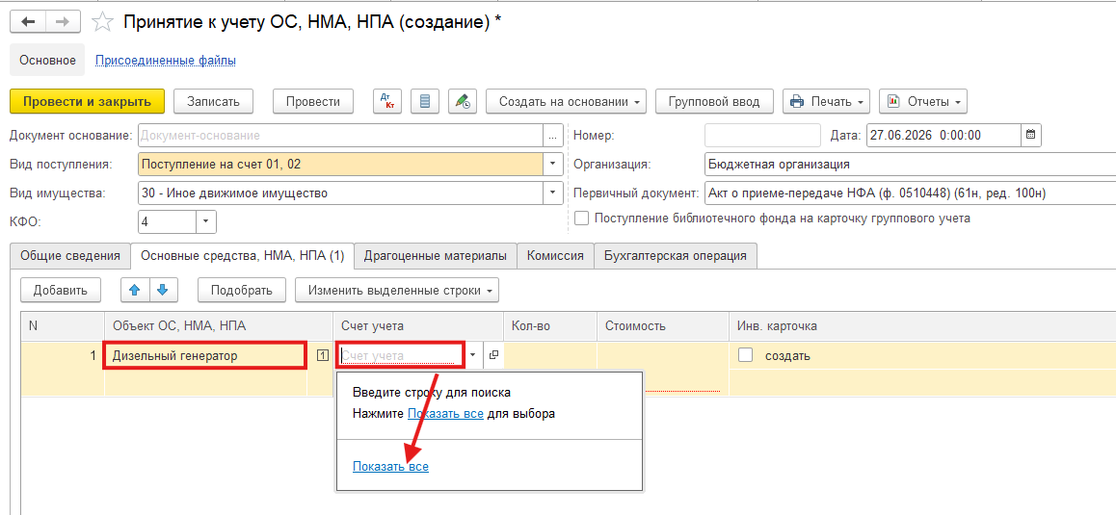The height and width of the screenshot is (515, 1116).
Task: Click the N column header
Action: [x=63, y=325]
